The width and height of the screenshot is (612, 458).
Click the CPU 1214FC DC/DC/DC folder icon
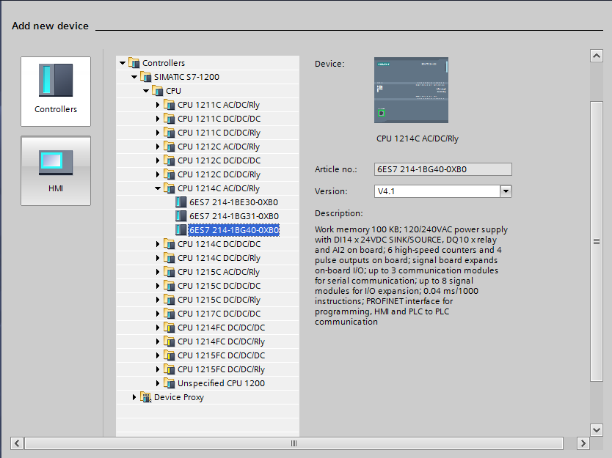click(x=169, y=328)
